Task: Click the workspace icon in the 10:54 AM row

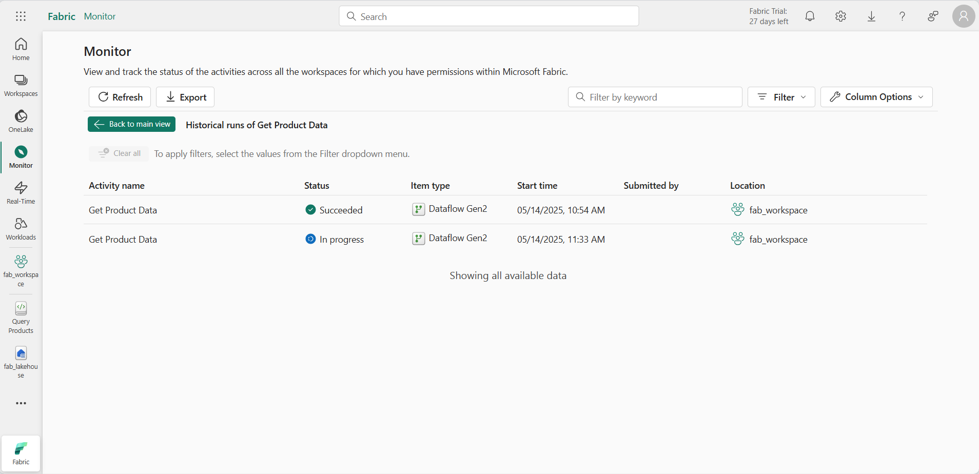Action: pos(738,209)
